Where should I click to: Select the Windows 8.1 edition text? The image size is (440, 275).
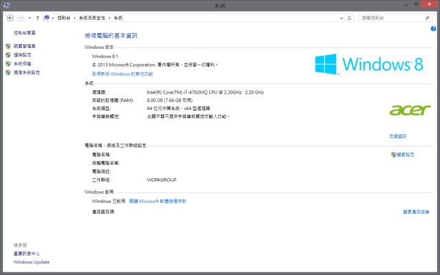(x=105, y=56)
